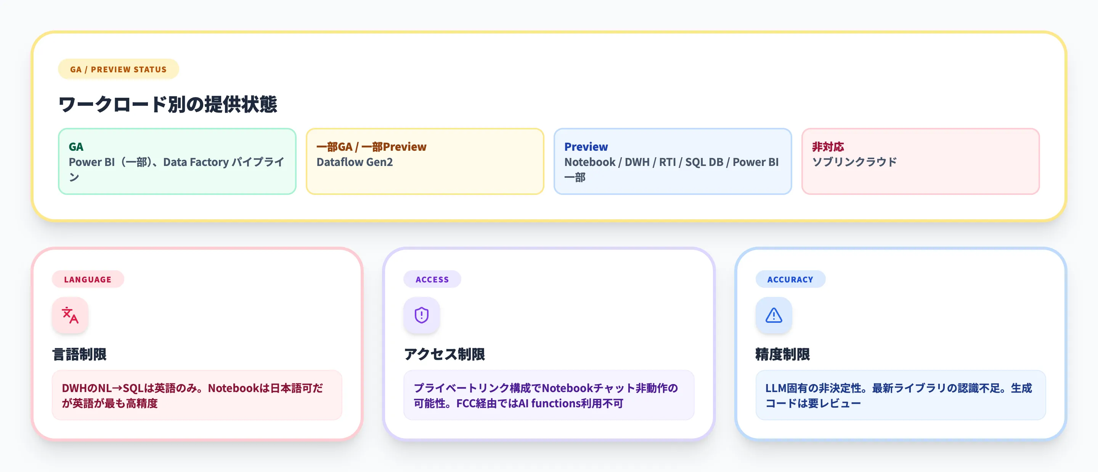Select the GA / PREVIEW STATUS badge
Viewport: 1098px width, 472px height.
click(x=118, y=69)
